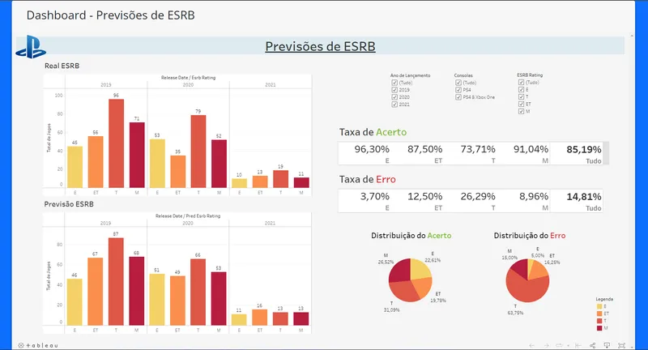Click the 14,81% Tudo error value

click(x=583, y=196)
